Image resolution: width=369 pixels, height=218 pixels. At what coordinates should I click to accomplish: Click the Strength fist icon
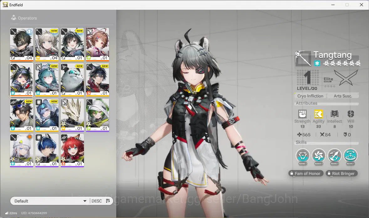coord(302,114)
